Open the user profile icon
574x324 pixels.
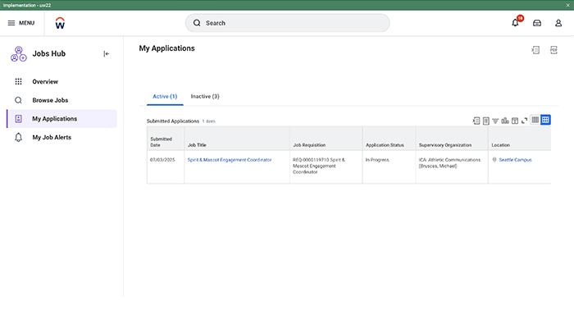click(x=558, y=23)
